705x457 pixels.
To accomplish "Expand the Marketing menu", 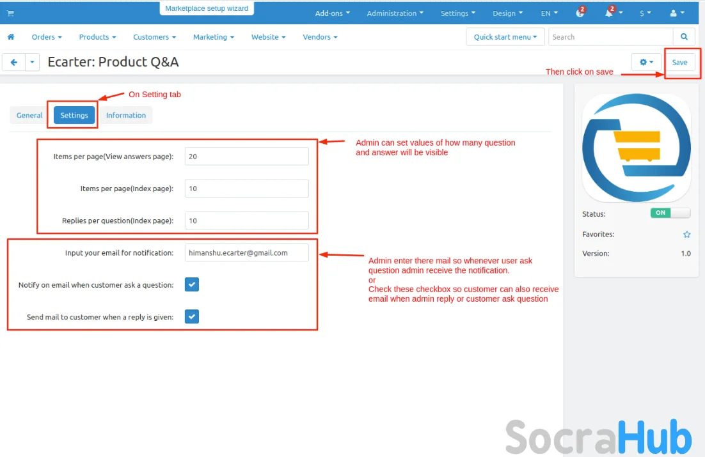I will click(214, 37).
